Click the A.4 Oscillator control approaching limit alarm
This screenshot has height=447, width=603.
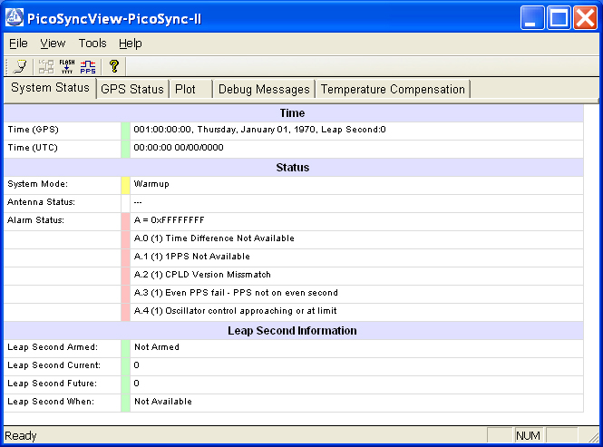[x=236, y=311]
